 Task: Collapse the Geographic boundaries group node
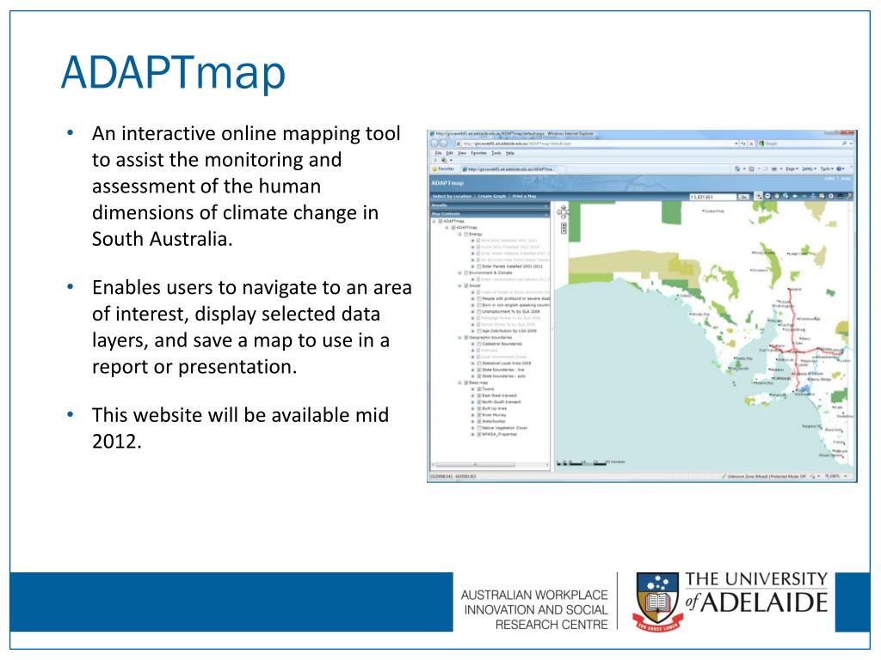pyautogui.click(x=459, y=337)
